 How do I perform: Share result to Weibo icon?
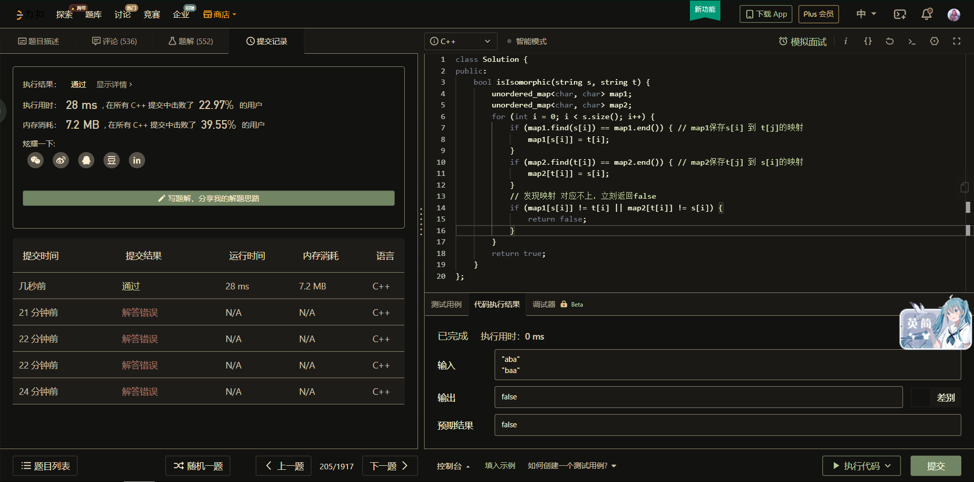pos(61,161)
